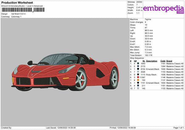
Task: Click the max stitch value "7.0 mm"
Action: coord(148,47)
